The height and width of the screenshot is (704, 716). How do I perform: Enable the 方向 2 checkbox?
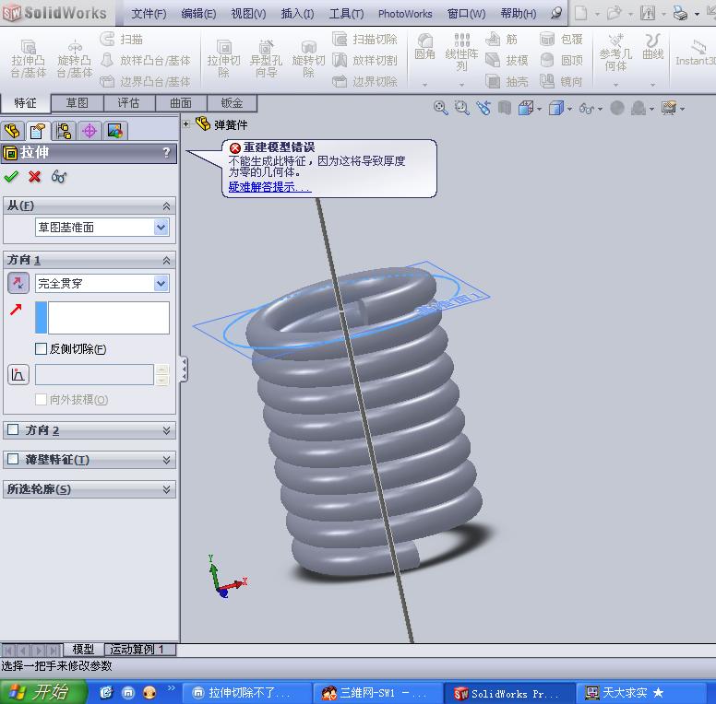click(x=13, y=429)
